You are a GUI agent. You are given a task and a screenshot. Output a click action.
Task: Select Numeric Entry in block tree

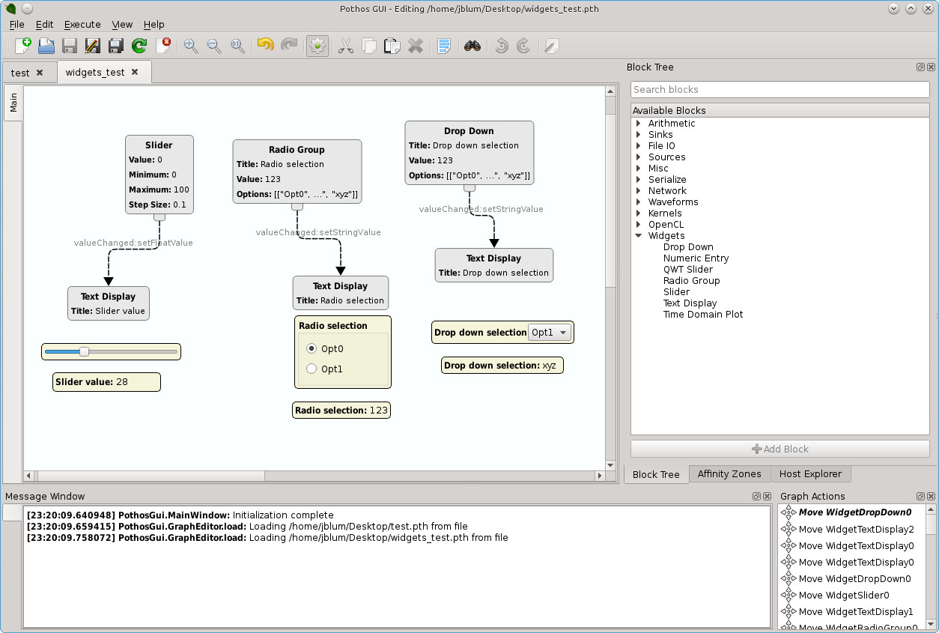click(x=696, y=258)
